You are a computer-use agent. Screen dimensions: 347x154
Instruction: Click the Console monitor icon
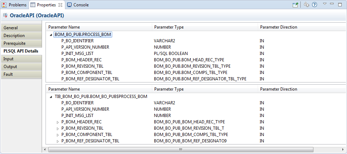(x=69, y=5)
